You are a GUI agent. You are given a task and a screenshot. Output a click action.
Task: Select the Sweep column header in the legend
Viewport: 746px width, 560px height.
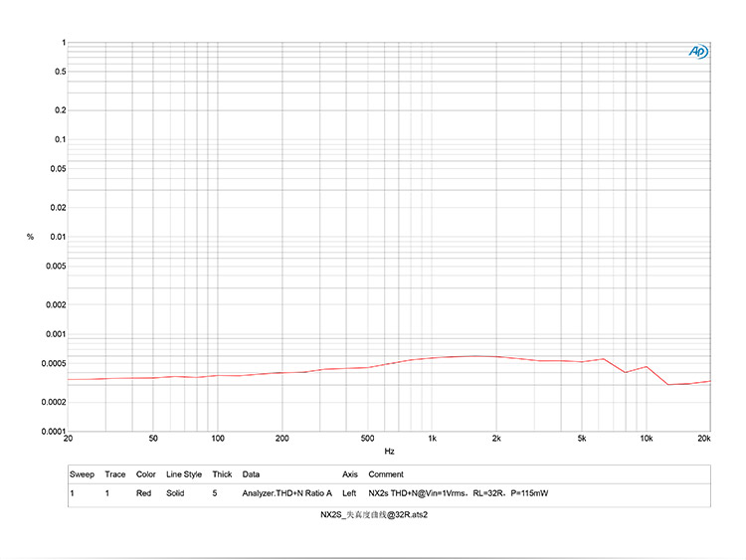click(82, 474)
